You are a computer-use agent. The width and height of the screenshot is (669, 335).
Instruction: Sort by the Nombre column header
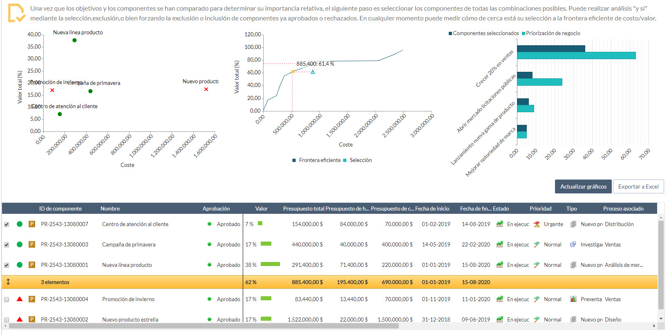(x=110, y=209)
